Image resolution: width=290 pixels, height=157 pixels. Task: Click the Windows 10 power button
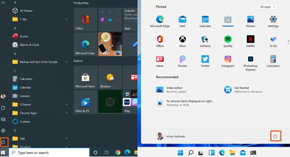3,142
